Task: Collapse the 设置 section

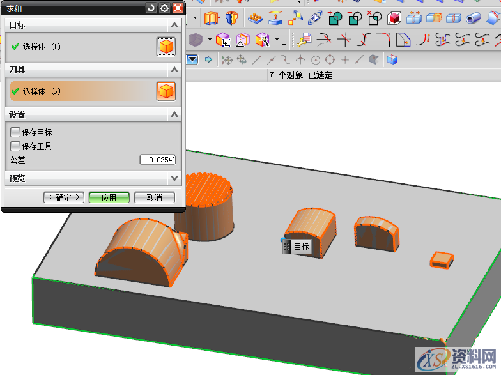Action: tap(174, 114)
